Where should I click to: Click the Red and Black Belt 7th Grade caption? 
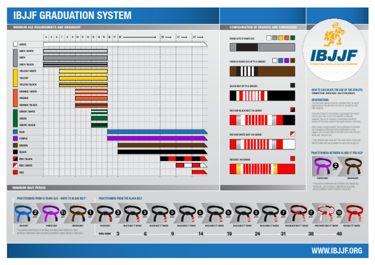pyautogui.click(x=246, y=111)
